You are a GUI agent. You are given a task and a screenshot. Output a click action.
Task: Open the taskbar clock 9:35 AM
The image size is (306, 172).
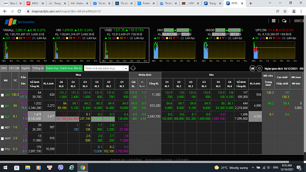(x=286, y=168)
